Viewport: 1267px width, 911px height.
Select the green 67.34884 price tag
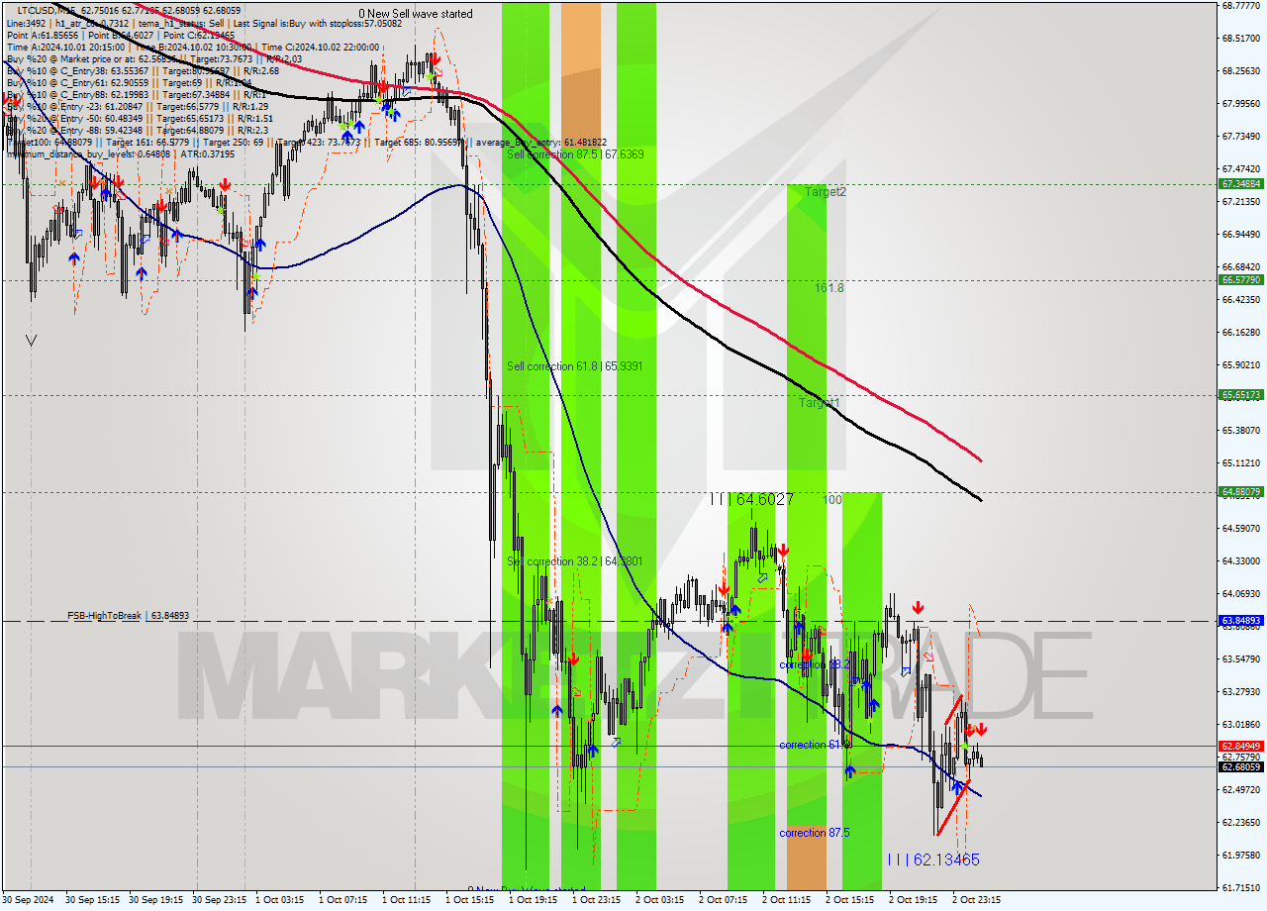tap(1241, 184)
